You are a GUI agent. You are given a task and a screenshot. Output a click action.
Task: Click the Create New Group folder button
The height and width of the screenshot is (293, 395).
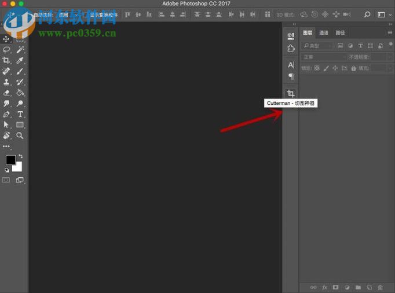pos(358,287)
